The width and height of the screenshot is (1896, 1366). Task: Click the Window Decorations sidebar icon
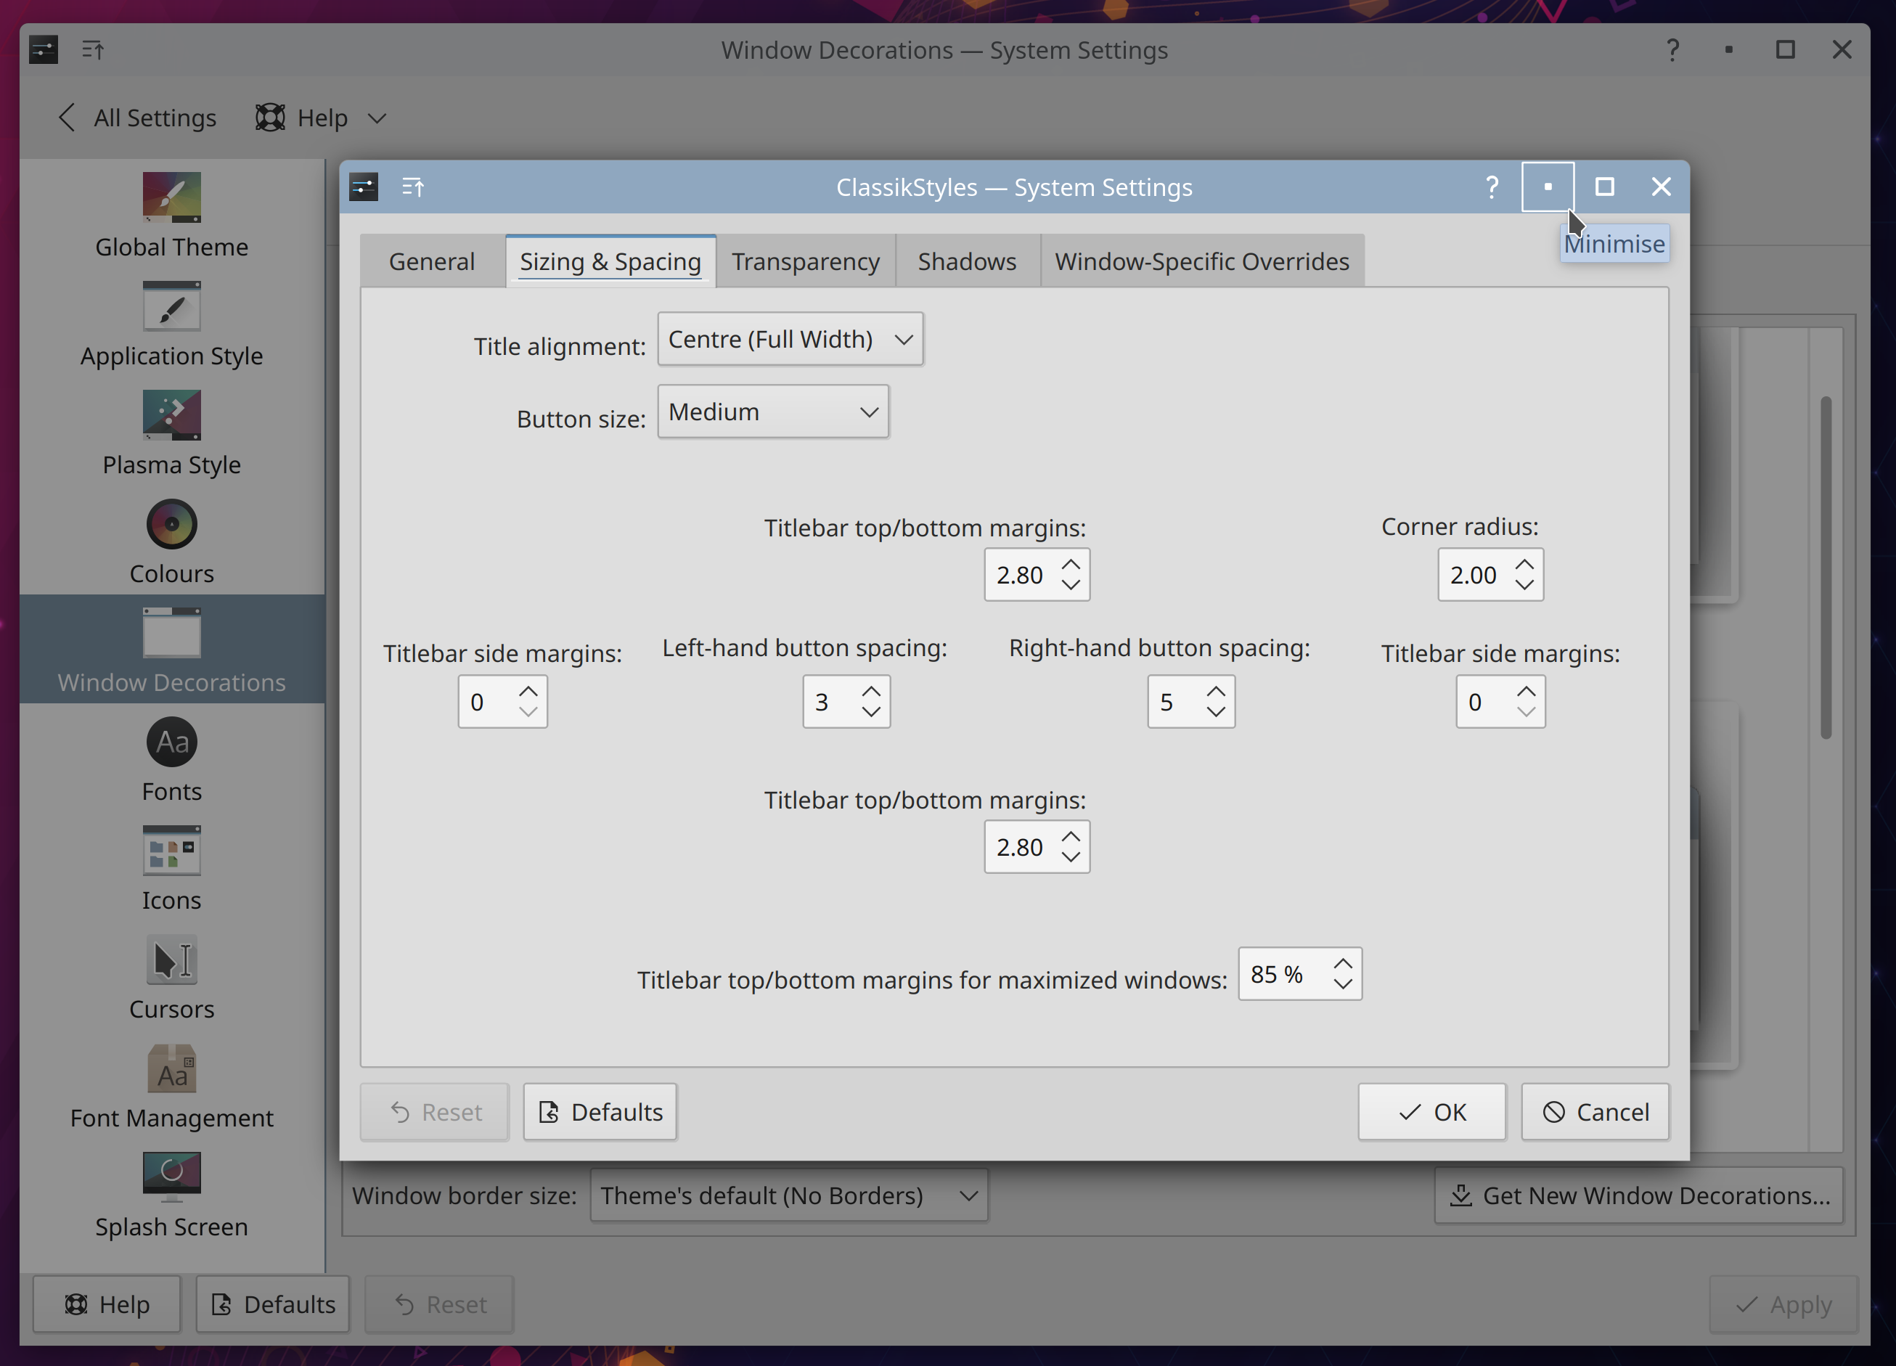169,633
